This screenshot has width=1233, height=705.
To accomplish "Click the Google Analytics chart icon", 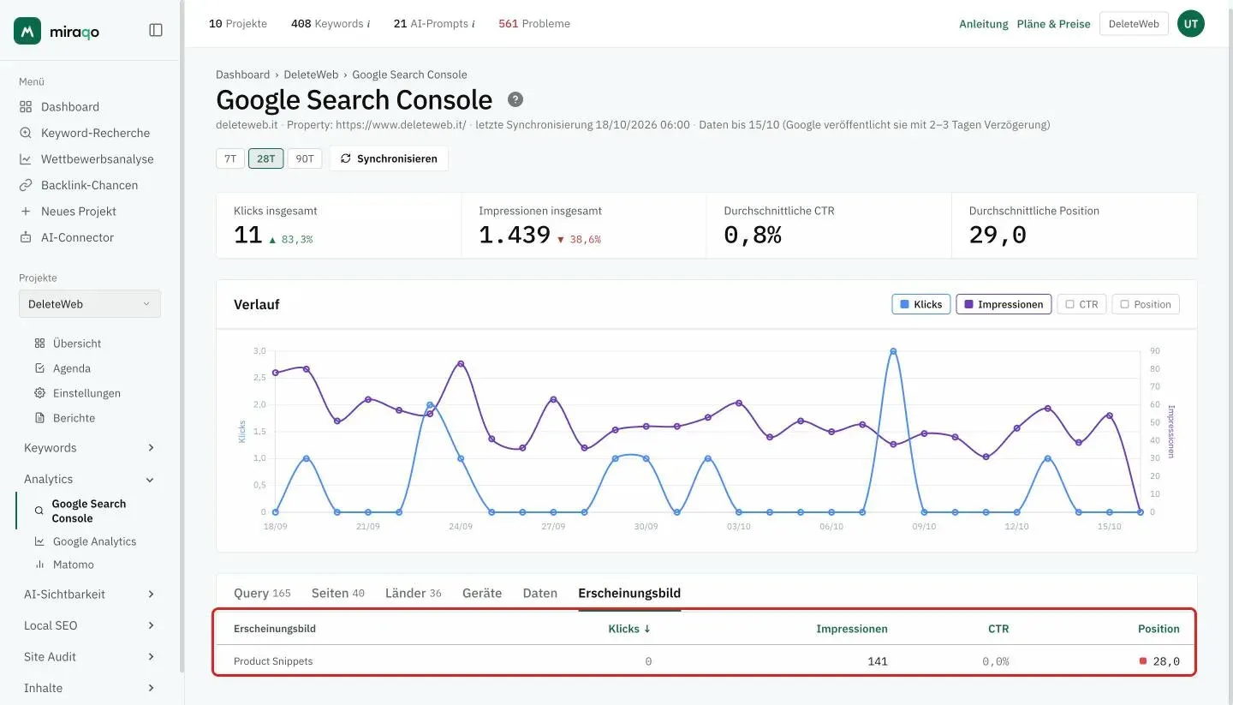I will tap(39, 541).
